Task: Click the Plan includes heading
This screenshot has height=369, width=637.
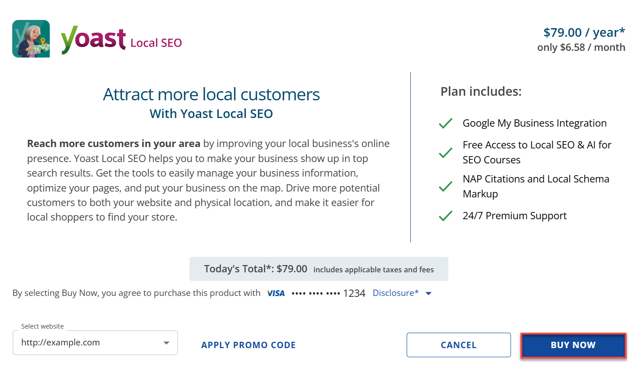Action: tap(481, 91)
